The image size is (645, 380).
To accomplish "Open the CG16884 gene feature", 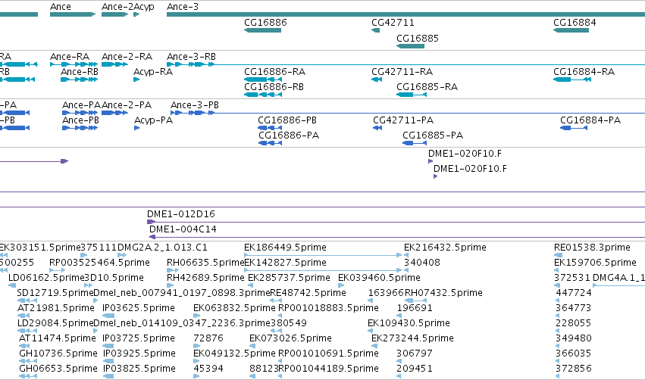I will tap(571, 30).
